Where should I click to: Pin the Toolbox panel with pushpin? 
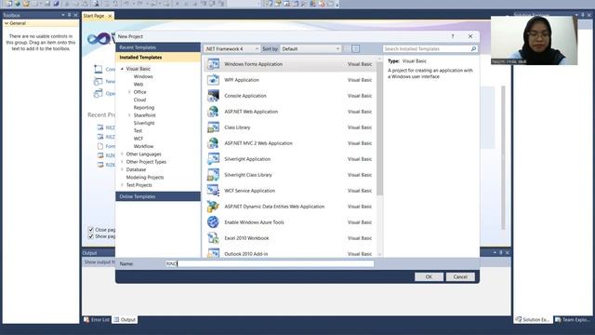click(69, 15)
